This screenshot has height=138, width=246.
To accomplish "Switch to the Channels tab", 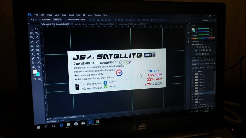I will click(x=199, y=57).
